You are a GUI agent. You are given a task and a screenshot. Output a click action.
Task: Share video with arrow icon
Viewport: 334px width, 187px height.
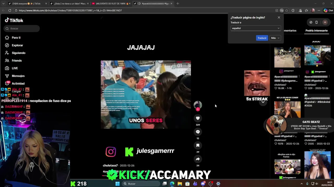tap(198, 159)
